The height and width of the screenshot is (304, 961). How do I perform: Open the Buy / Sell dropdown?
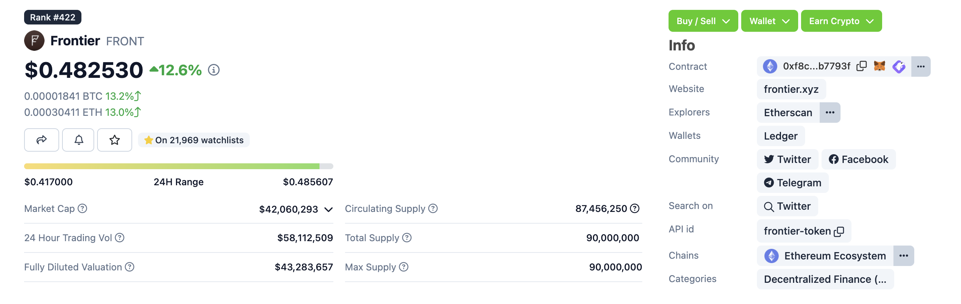tap(703, 21)
